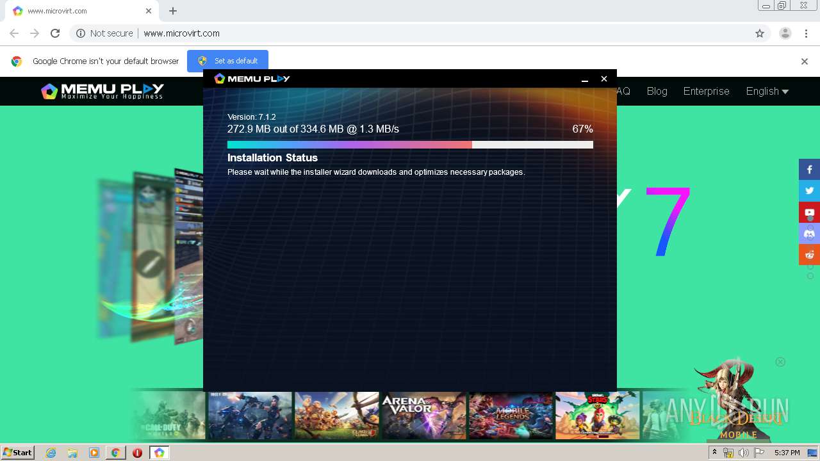Open the Call of Duty Mobile thumbnail
Viewport: 820px width, 461px height.
(168, 415)
